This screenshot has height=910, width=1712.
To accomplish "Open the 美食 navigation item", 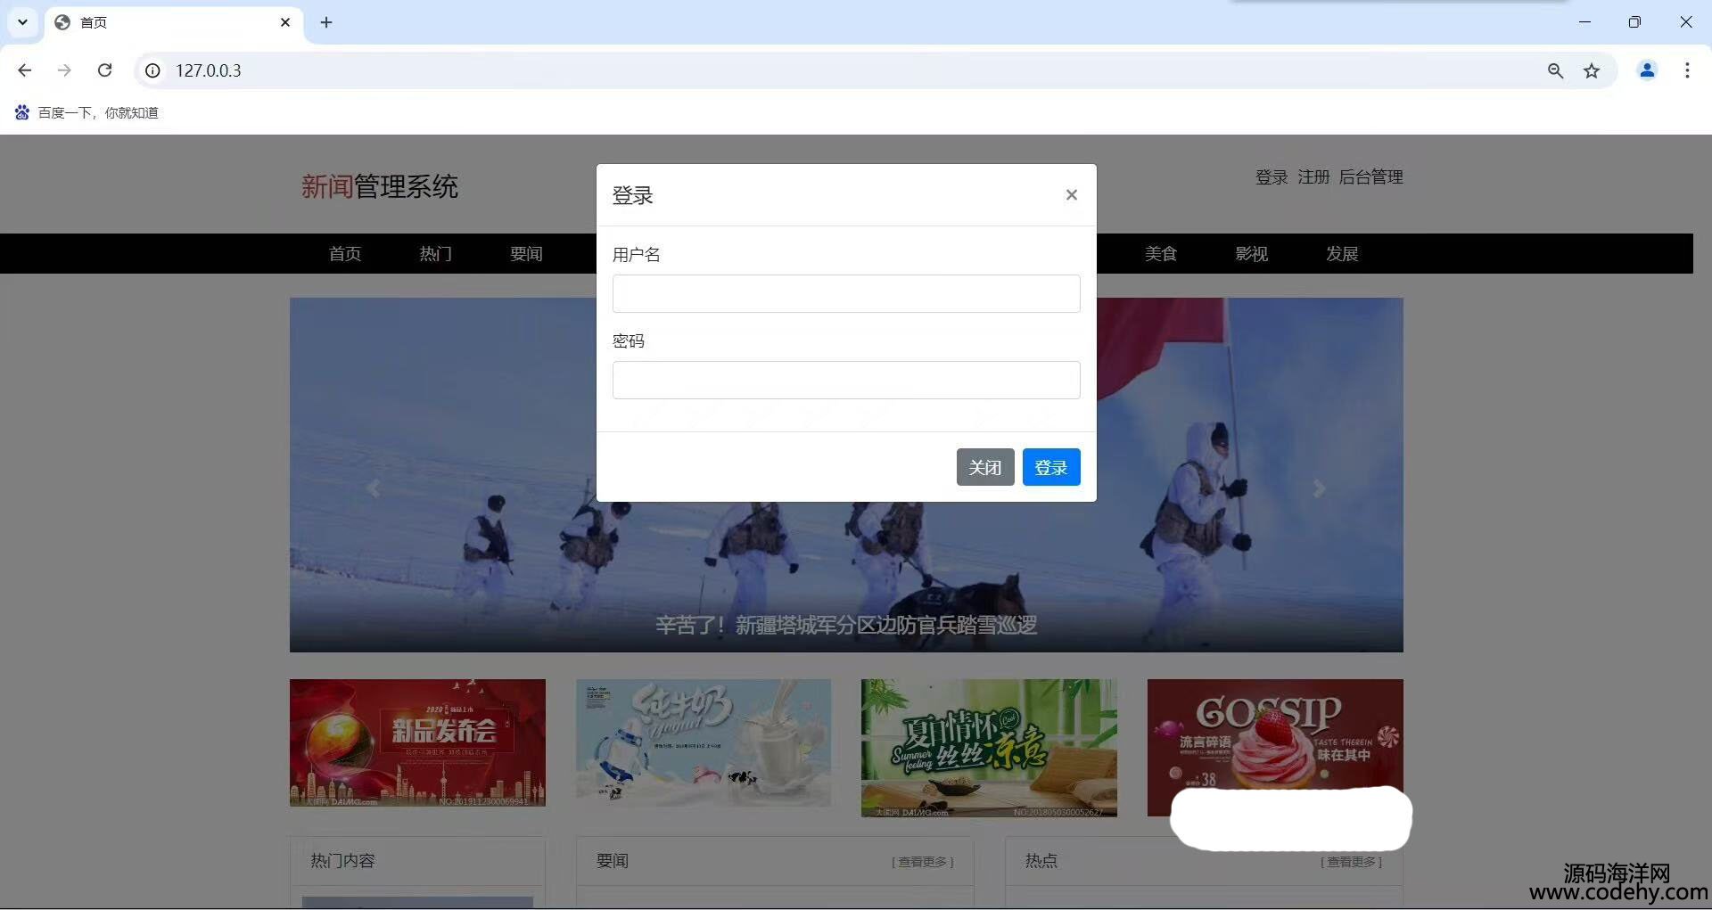I will pyautogui.click(x=1160, y=254).
